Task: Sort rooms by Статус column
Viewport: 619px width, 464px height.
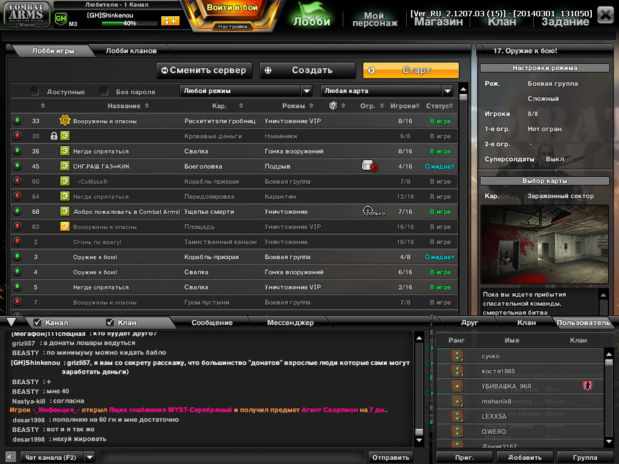Action: 439,106
